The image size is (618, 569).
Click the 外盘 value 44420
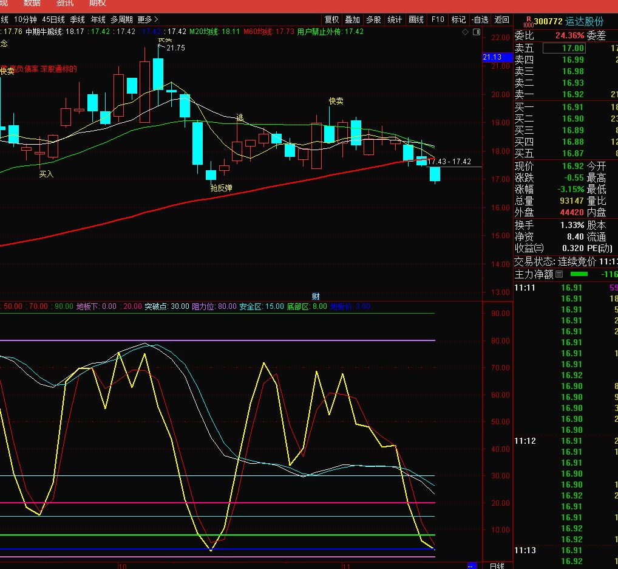(x=572, y=212)
